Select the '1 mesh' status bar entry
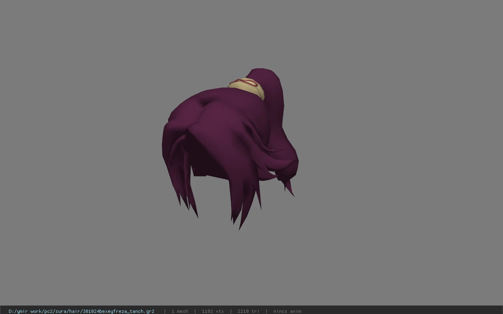Screen dimensions: 503x314 (x=180, y=311)
